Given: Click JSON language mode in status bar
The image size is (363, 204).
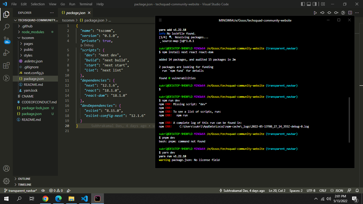Looking at the screenshot, I should pos(337,191).
